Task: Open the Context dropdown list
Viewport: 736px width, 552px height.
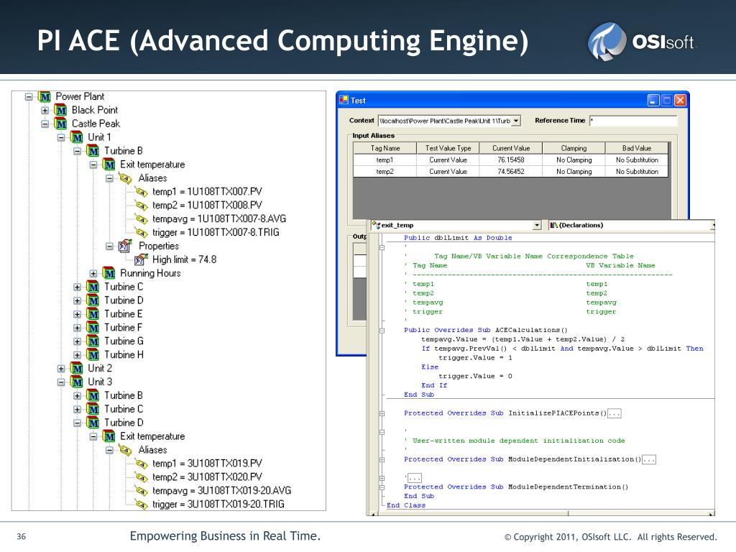Action: [x=517, y=121]
